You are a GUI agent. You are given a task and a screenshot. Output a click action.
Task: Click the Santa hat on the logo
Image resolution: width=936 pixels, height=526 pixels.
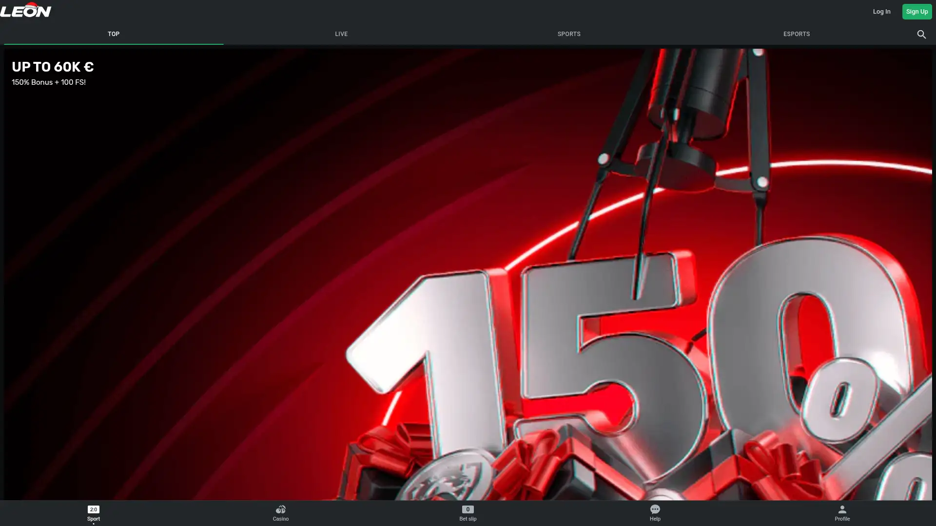click(x=31, y=5)
